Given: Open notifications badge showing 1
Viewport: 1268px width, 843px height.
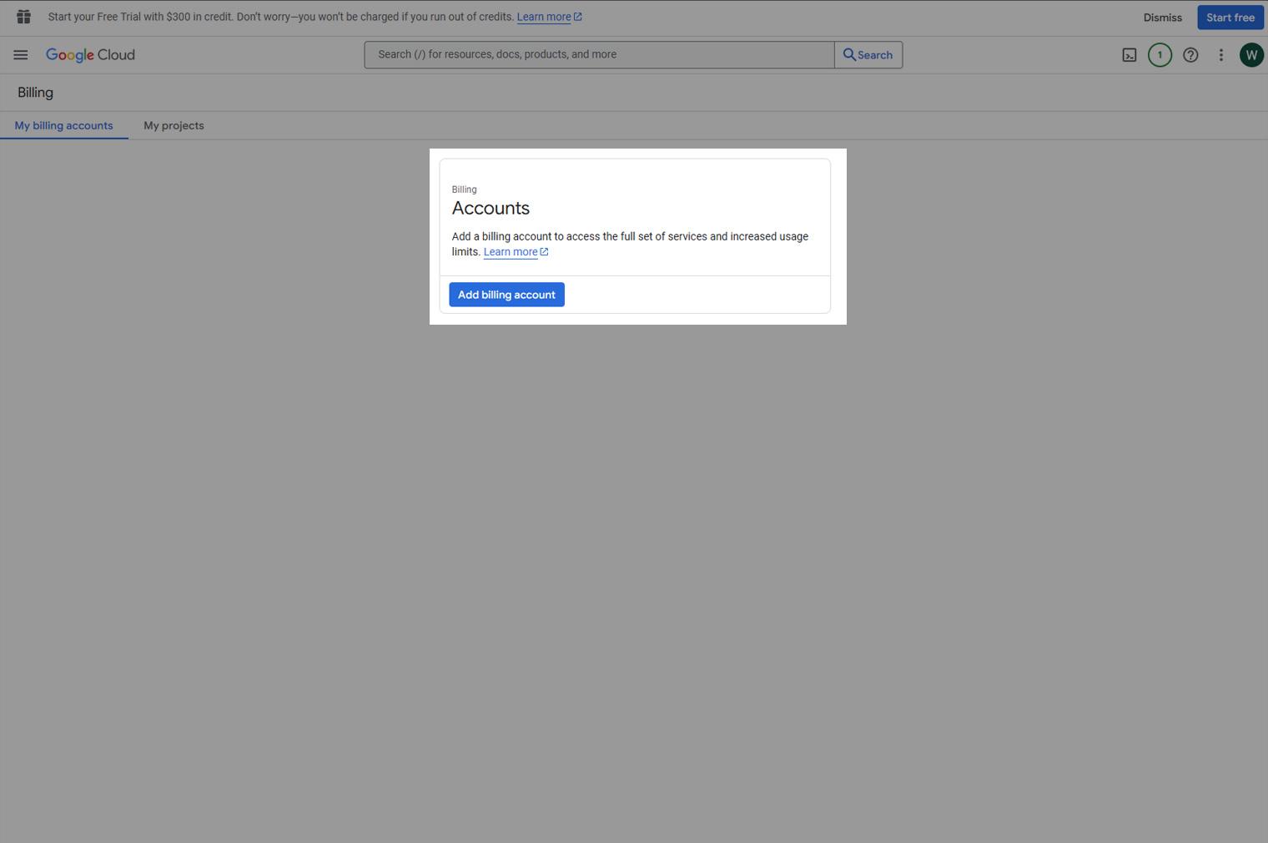Looking at the screenshot, I should [1160, 55].
